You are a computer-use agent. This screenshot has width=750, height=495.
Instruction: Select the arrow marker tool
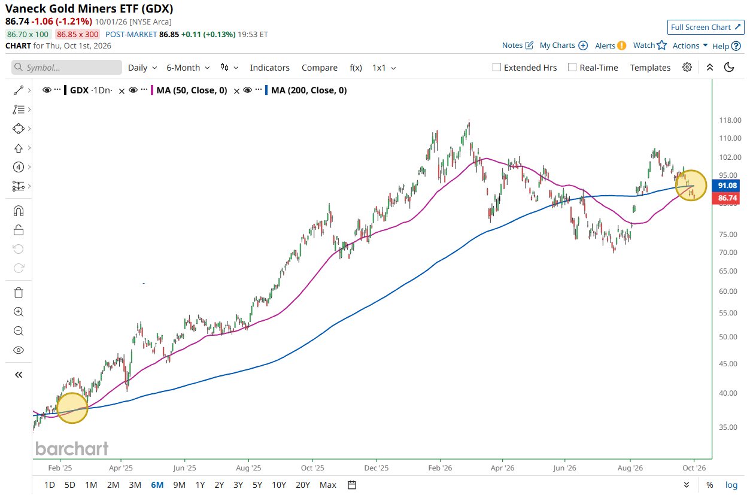pos(18,148)
